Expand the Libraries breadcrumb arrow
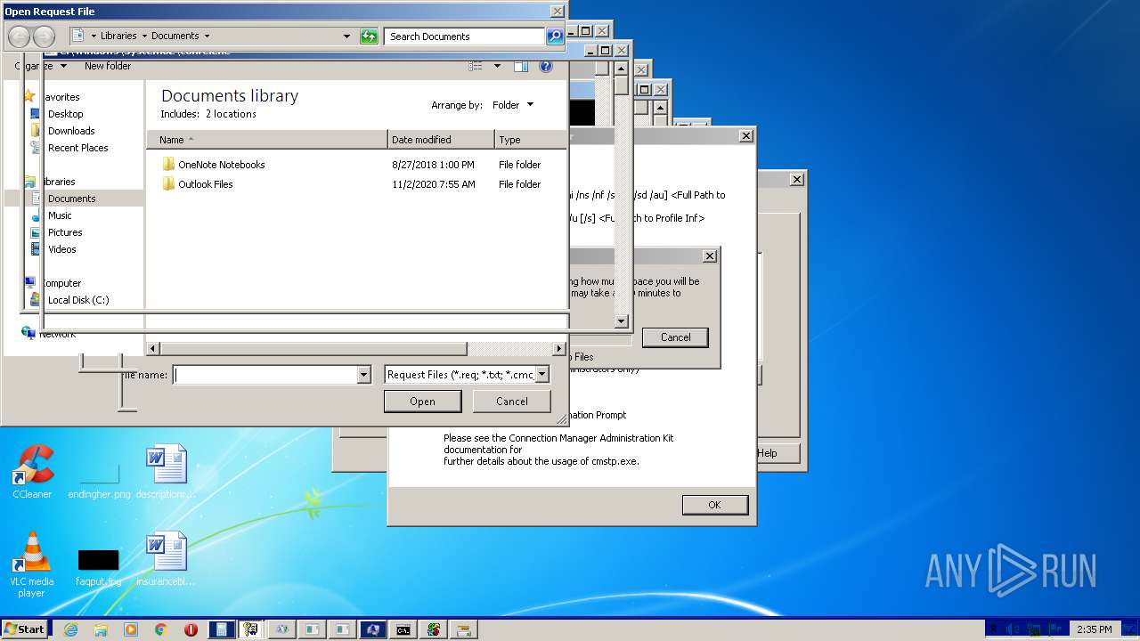Image resolution: width=1140 pixels, height=641 pixels. pos(143,37)
